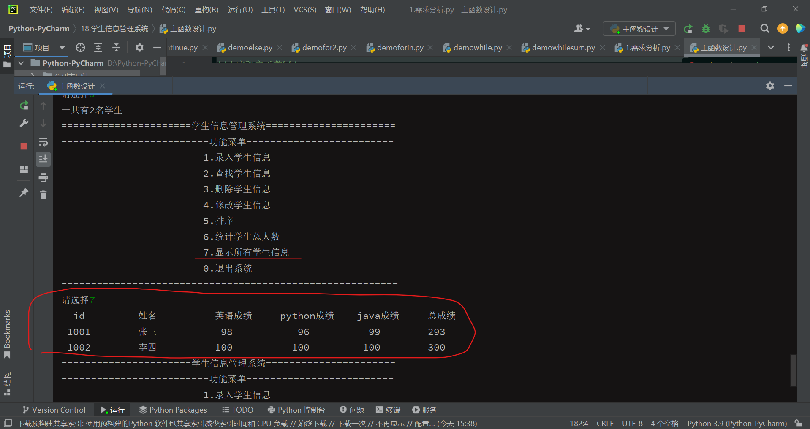Print console output with the printer icon

click(x=43, y=178)
